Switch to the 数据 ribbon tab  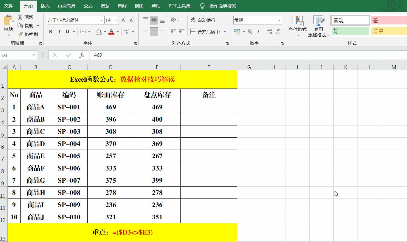[x=105, y=5]
